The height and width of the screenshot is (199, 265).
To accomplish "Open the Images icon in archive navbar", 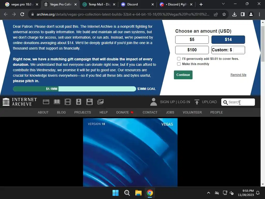I will pyautogui.click(x=100, y=102).
